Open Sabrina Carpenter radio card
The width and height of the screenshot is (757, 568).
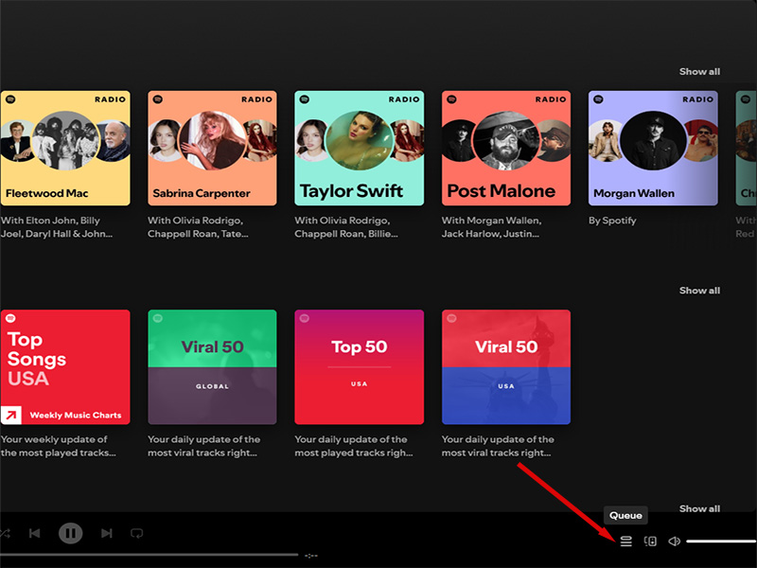click(212, 148)
